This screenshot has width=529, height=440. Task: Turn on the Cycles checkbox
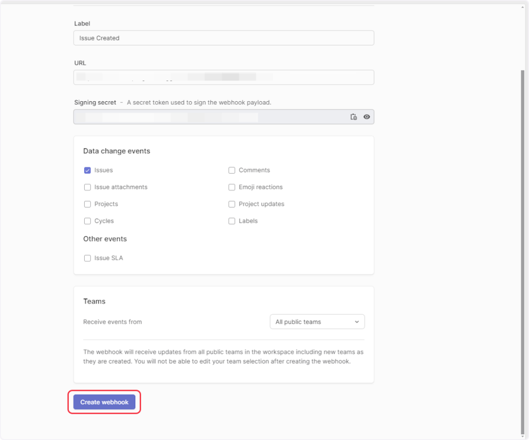[87, 221]
